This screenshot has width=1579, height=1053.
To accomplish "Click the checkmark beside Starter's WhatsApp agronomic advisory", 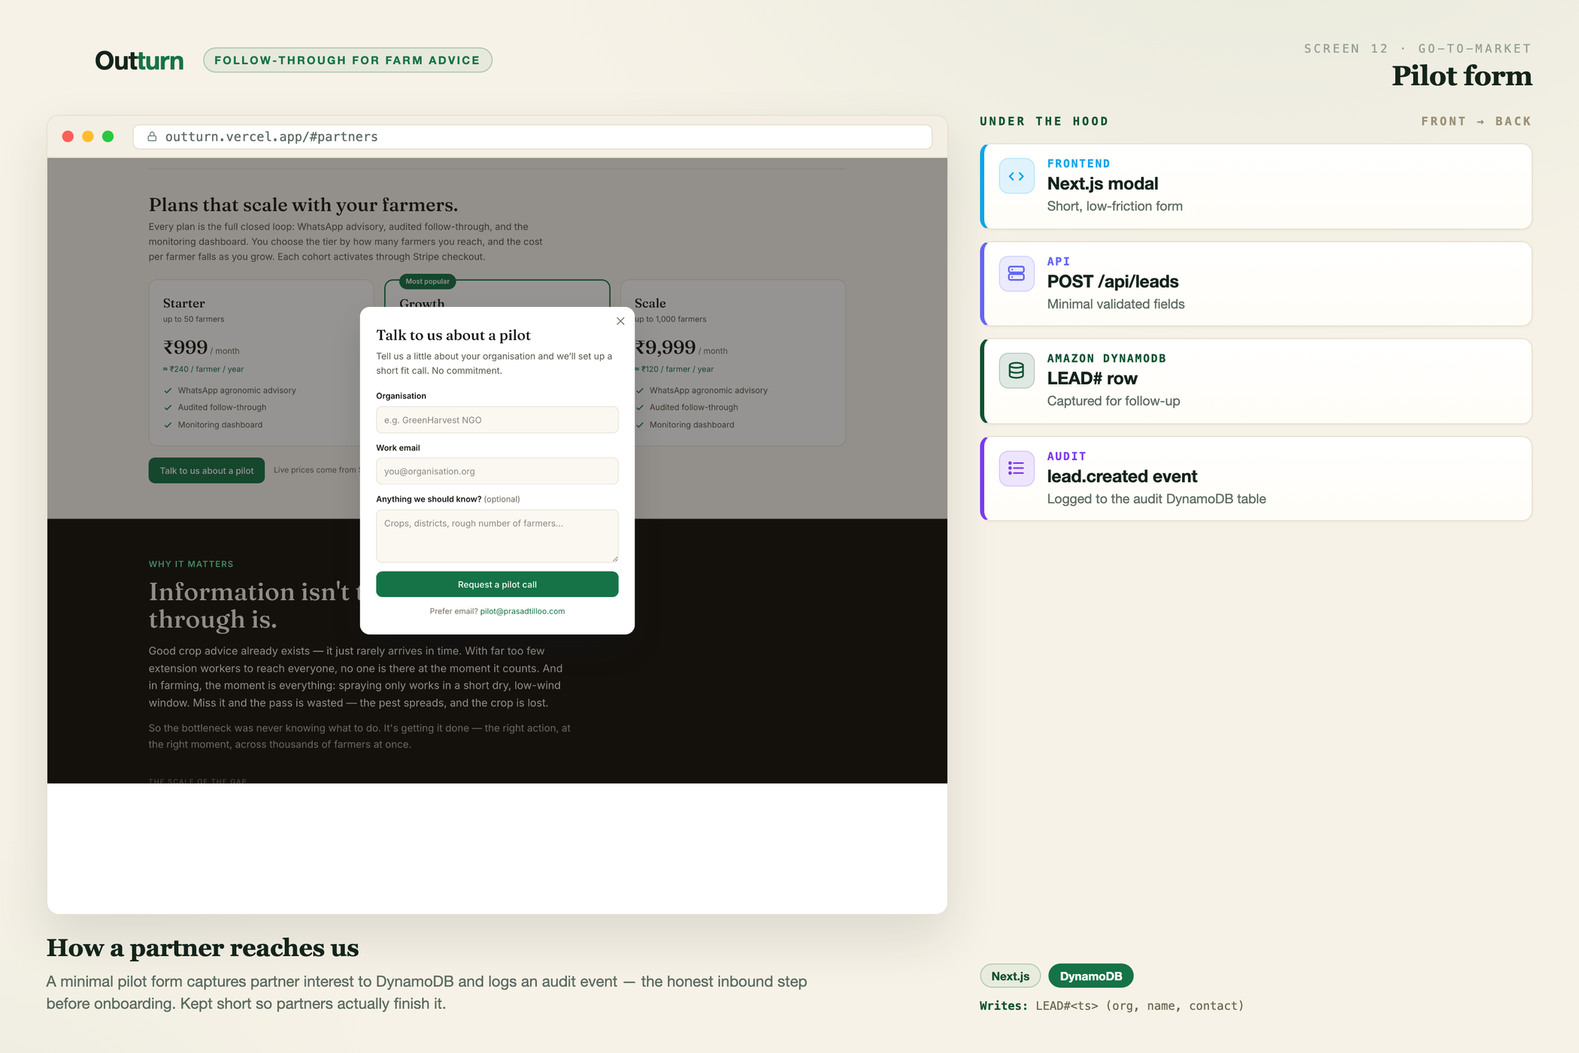I will click(168, 390).
